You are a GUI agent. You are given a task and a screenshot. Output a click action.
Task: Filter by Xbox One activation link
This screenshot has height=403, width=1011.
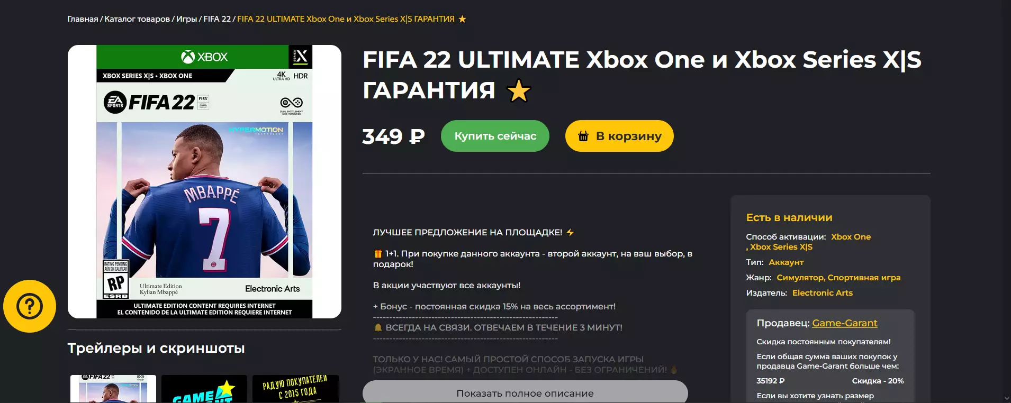click(x=851, y=237)
